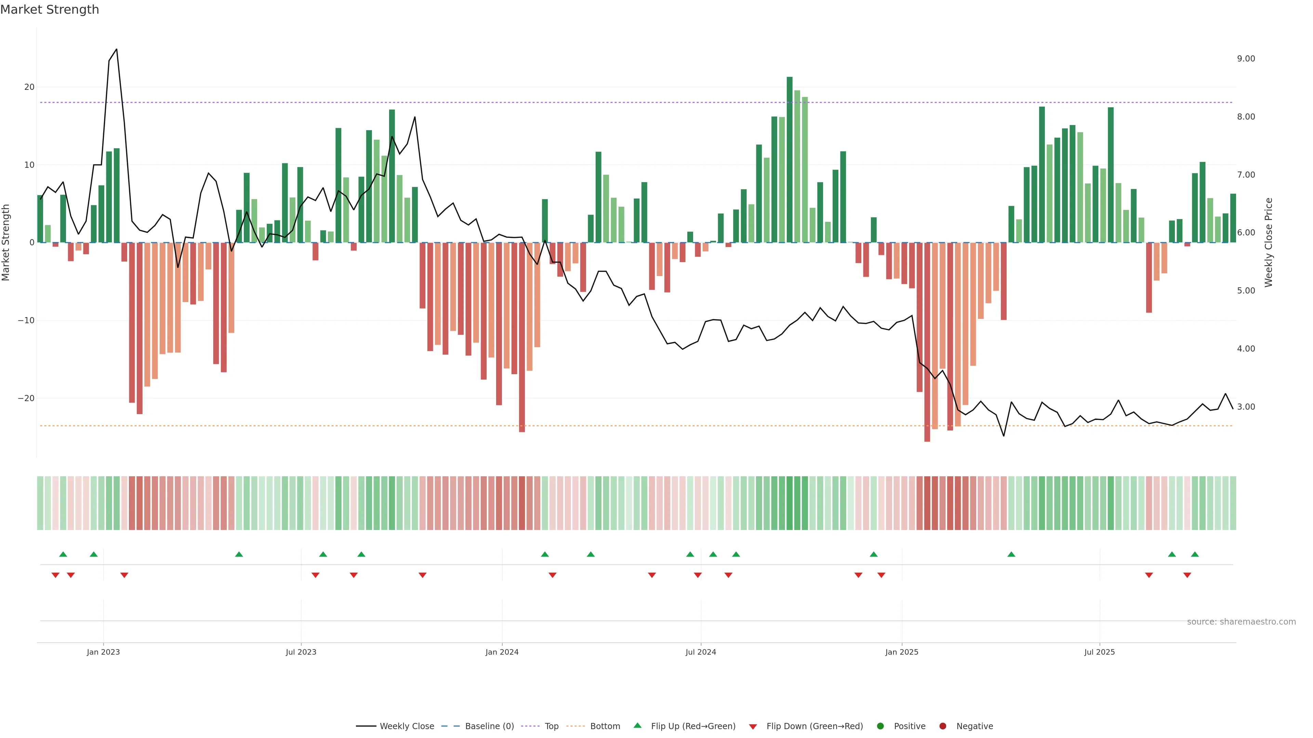The width and height of the screenshot is (1313, 738).
Task: Click the Jan 2024 x-axis label
Action: pos(502,652)
